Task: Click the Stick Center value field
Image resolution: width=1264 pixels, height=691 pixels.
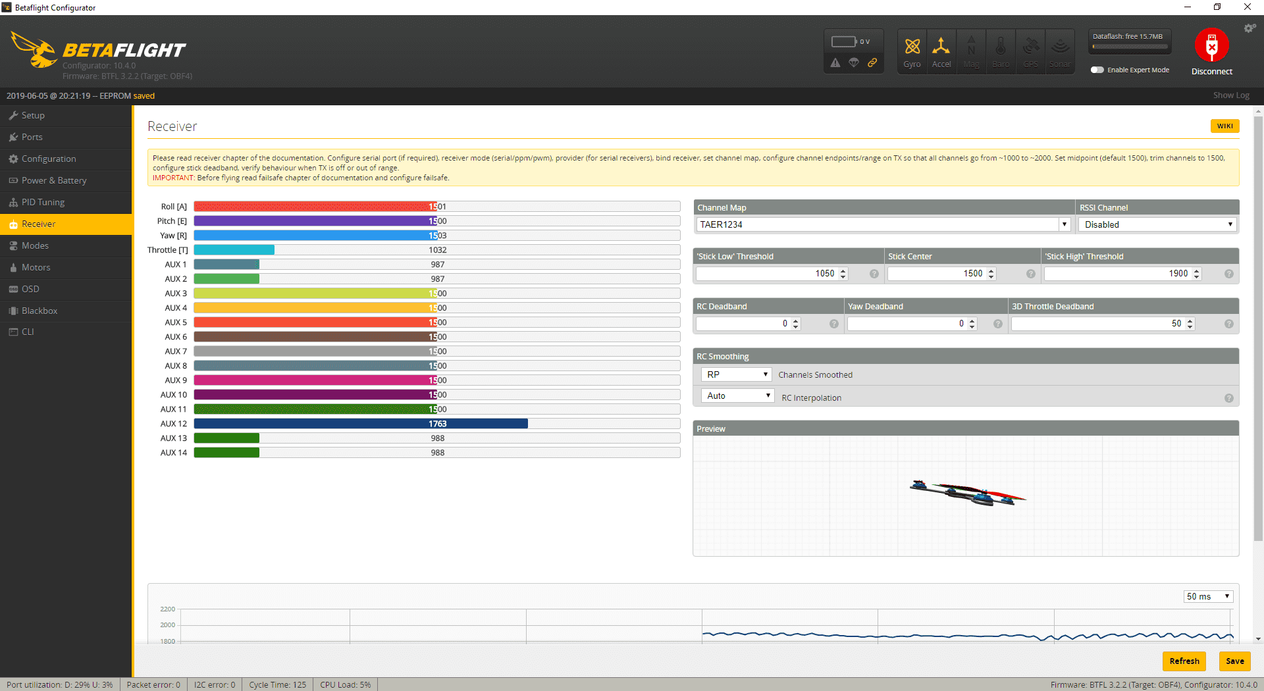Action: (942, 274)
